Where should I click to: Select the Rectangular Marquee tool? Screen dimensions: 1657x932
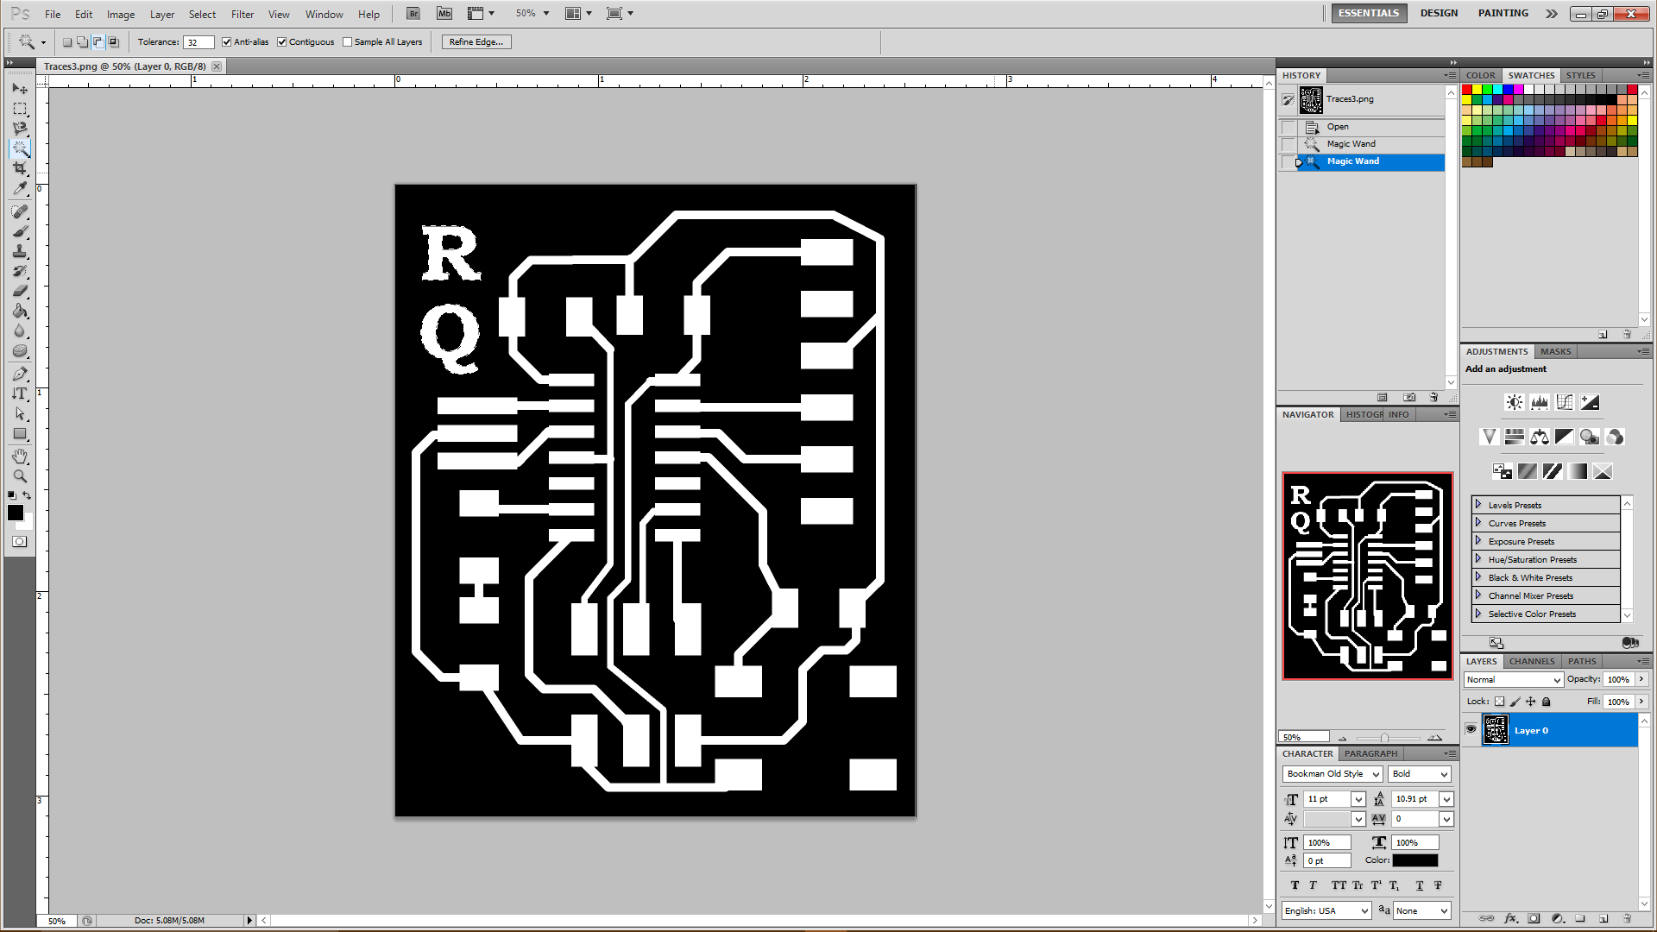[x=19, y=109]
